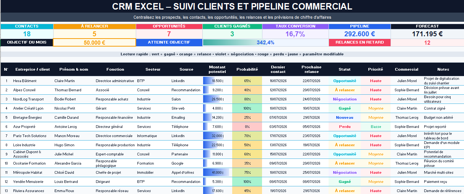Screen dimensions: 464x194
Task: Select the note Marché multi-sites
Action: (443, 173)
